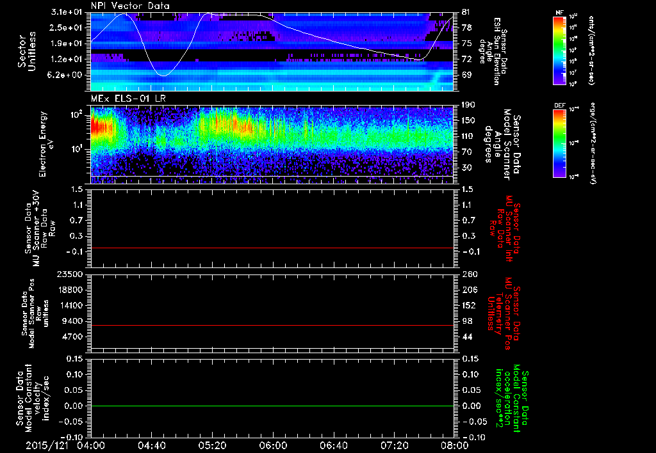The width and height of the screenshot is (656, 453).
Task: Click the red high-flux region in ELS spectrogram
Action: click(x=101, y=127)
